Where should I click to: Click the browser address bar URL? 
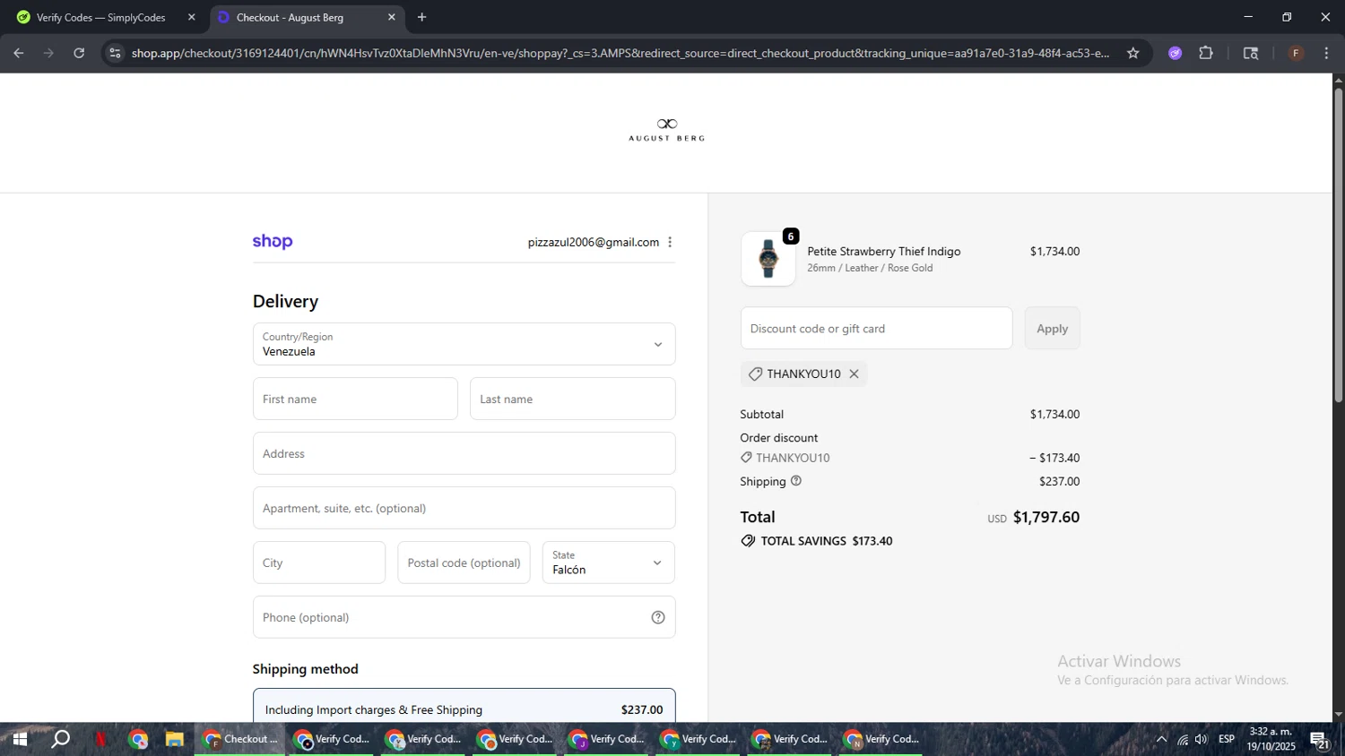pyautogui.click(x=620, y=53)
